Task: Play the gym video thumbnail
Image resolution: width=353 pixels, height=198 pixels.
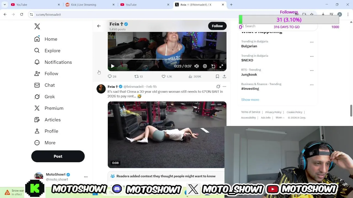Action: (x=167, y=135)
